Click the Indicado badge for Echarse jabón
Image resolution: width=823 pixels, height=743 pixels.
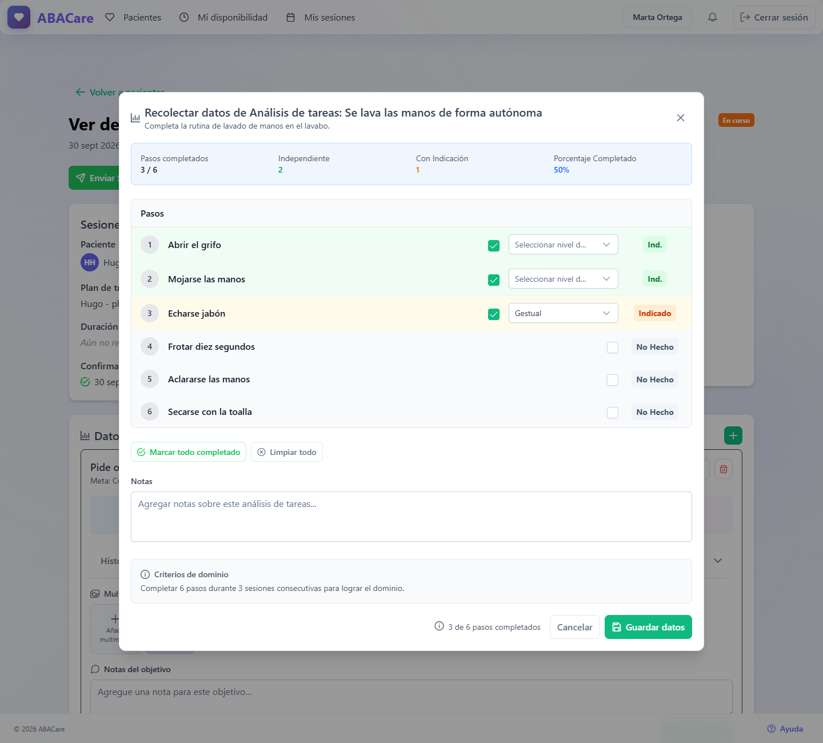click(x=655, y=313)
